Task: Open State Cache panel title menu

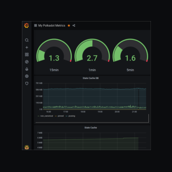Action: (91, 128)
